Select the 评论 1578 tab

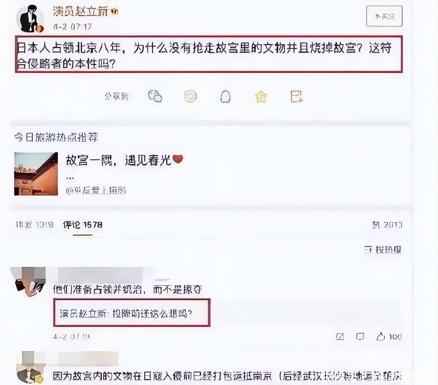click(82, 224)
